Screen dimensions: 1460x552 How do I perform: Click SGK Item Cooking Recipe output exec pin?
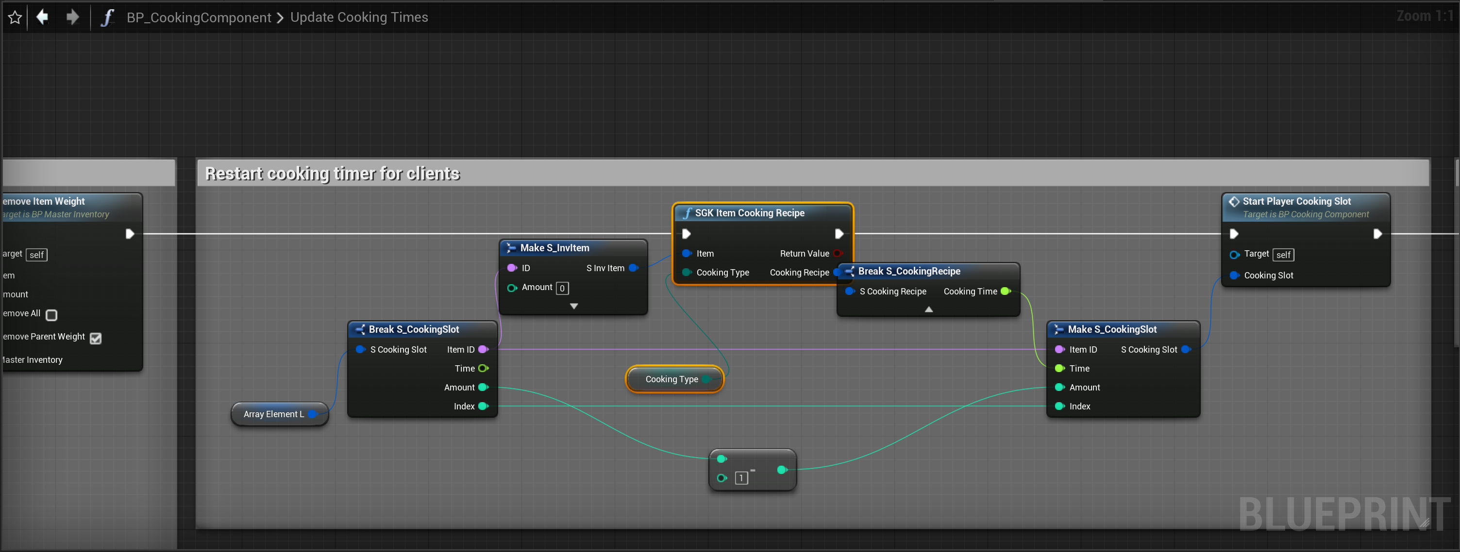(x=839, y=234)
